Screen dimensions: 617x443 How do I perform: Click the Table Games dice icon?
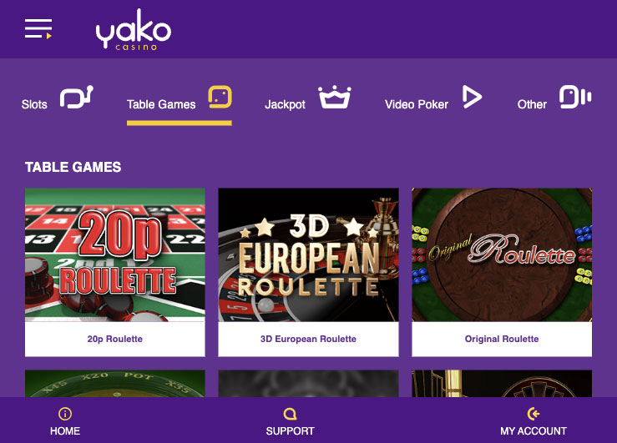pyautogui.click(x=220, y=97)
